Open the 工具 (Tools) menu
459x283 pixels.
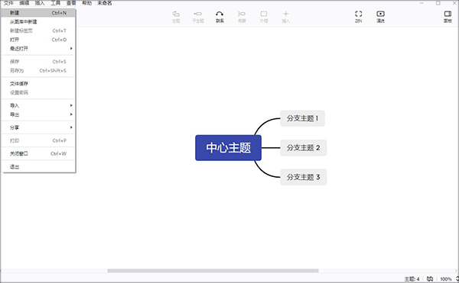[x=56, y=3]
